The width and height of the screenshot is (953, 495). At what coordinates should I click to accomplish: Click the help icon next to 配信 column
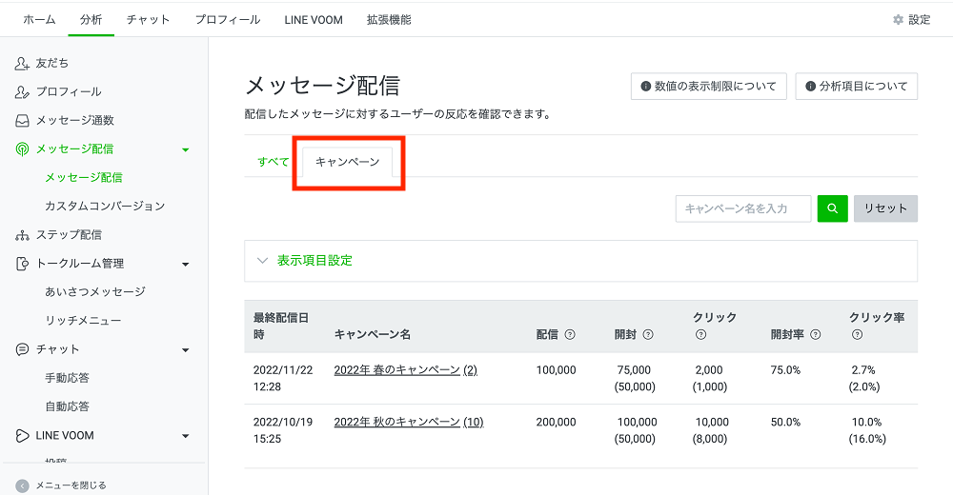(x=570, y=335)
